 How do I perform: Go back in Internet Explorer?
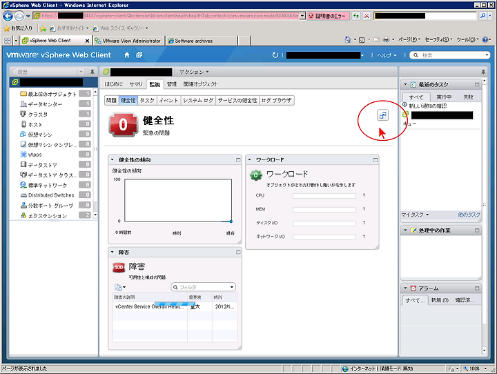8,16
